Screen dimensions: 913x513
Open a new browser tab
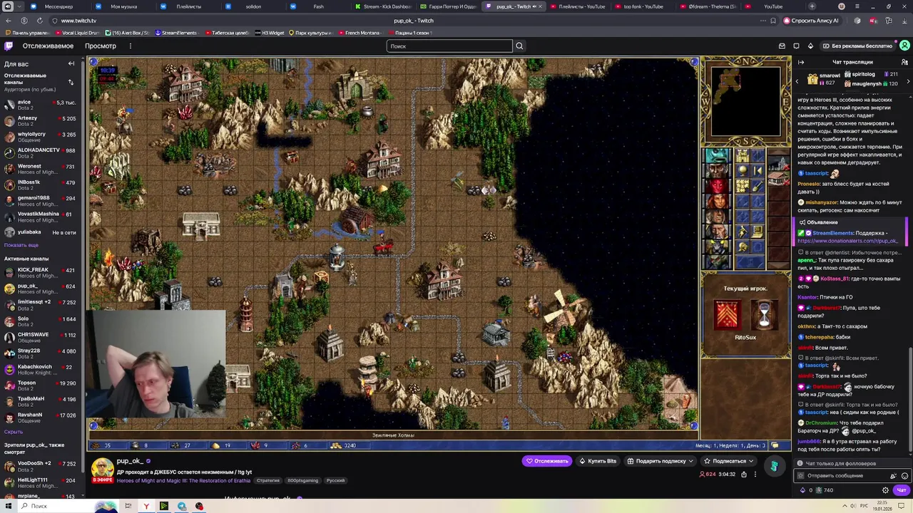[x=812, y=6]
